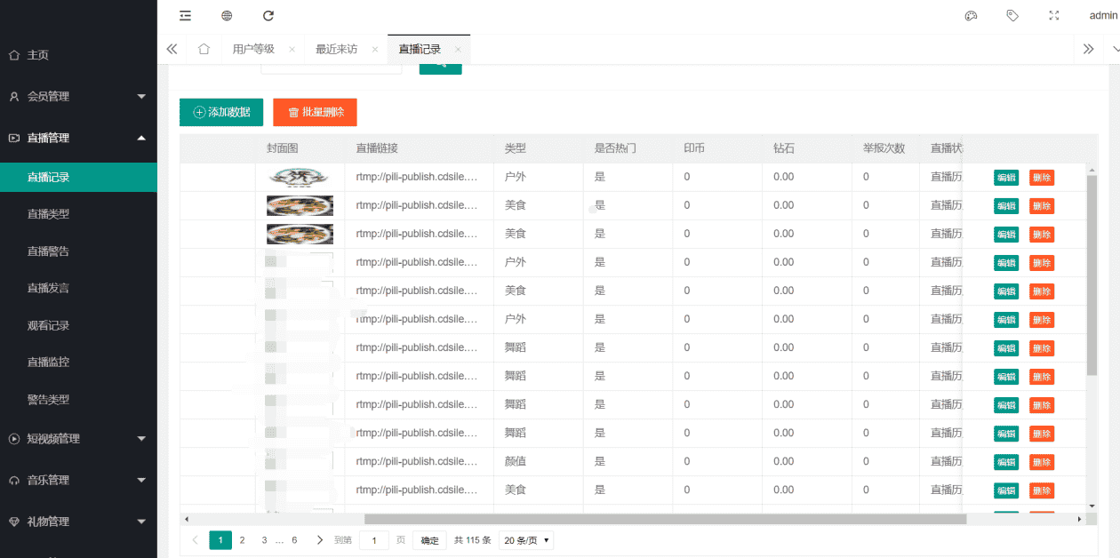Click the tag icon in the top bar
This screenshot has width=1120, height=558.
coord(1012,15)
